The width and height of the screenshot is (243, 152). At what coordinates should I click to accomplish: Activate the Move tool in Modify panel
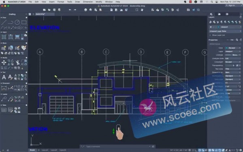(4, 62)
